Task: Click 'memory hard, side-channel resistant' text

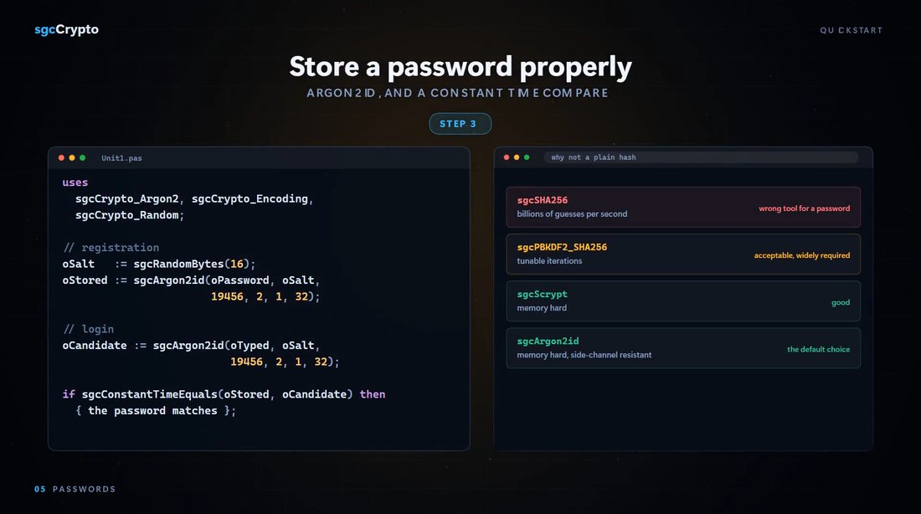Action: tap(584, 355)
